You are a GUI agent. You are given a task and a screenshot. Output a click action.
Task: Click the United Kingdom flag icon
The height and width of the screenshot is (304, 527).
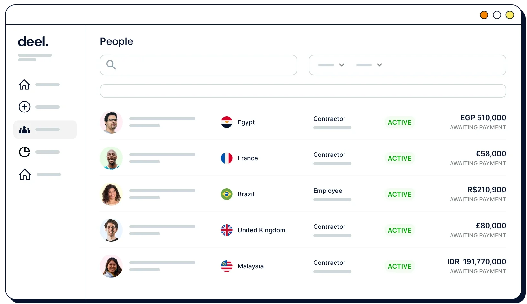(x=227, y=230)
